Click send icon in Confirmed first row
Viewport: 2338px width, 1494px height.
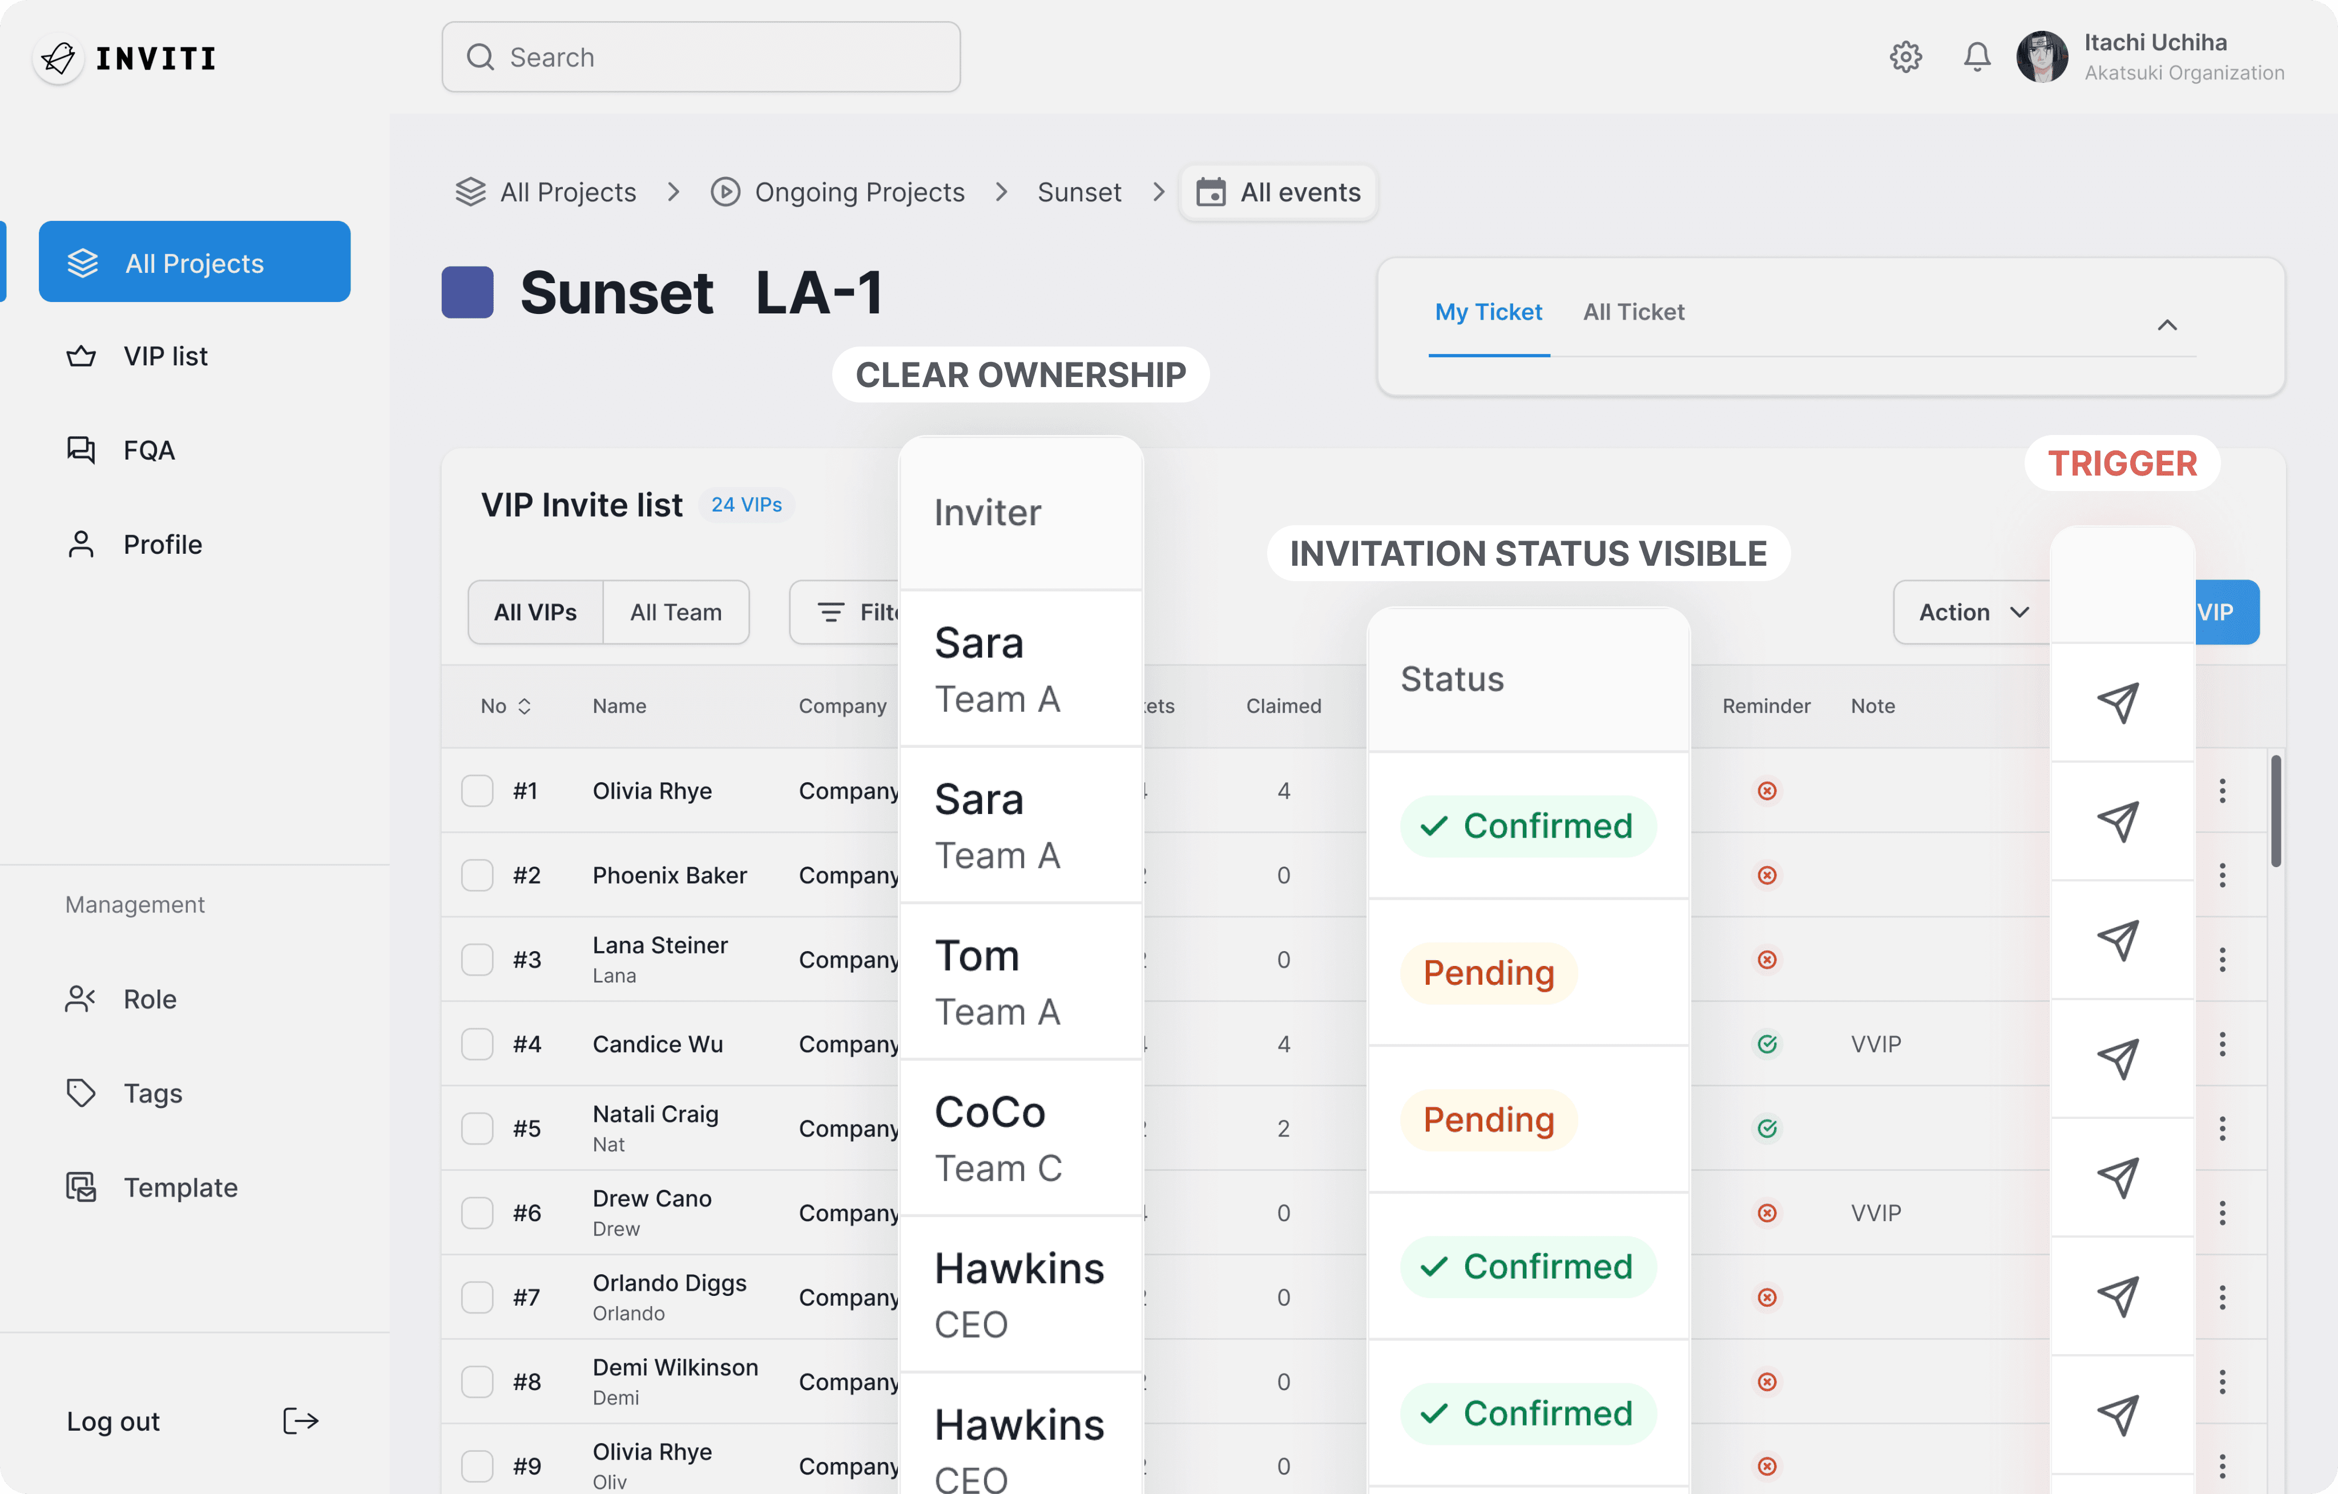click(x=2119, y=822)
